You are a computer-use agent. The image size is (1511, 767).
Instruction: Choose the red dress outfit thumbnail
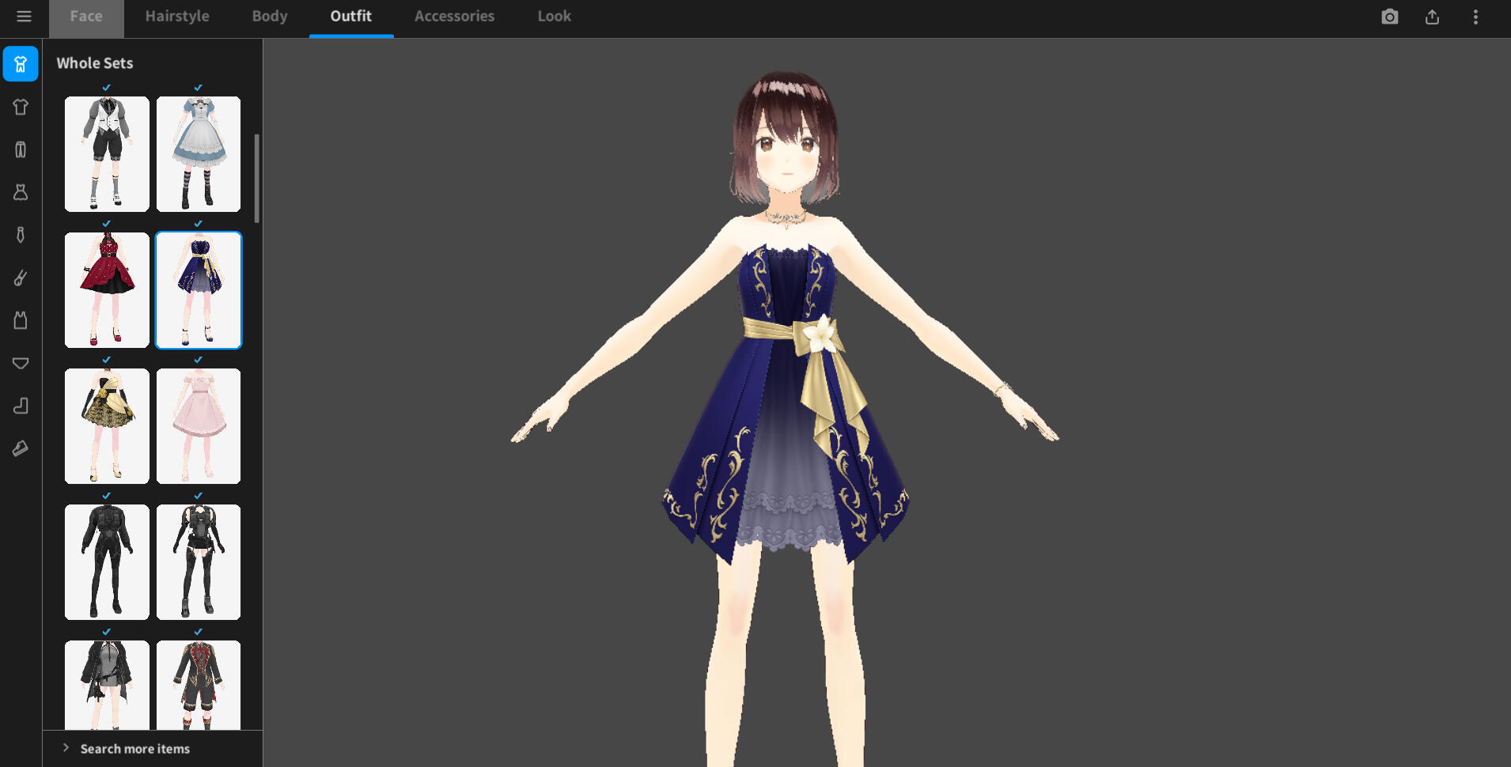tap(107, 290)
